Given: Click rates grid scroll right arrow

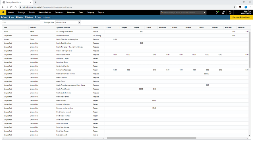Looking at the screenshot, I should [x=247, y=138].
